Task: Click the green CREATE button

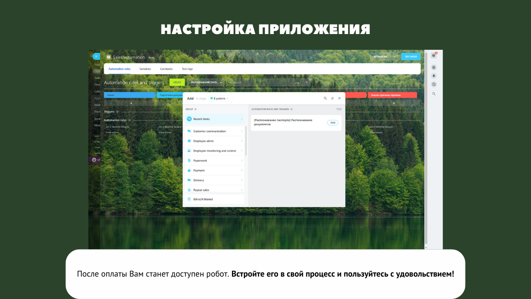Action: tap(177, 82)
